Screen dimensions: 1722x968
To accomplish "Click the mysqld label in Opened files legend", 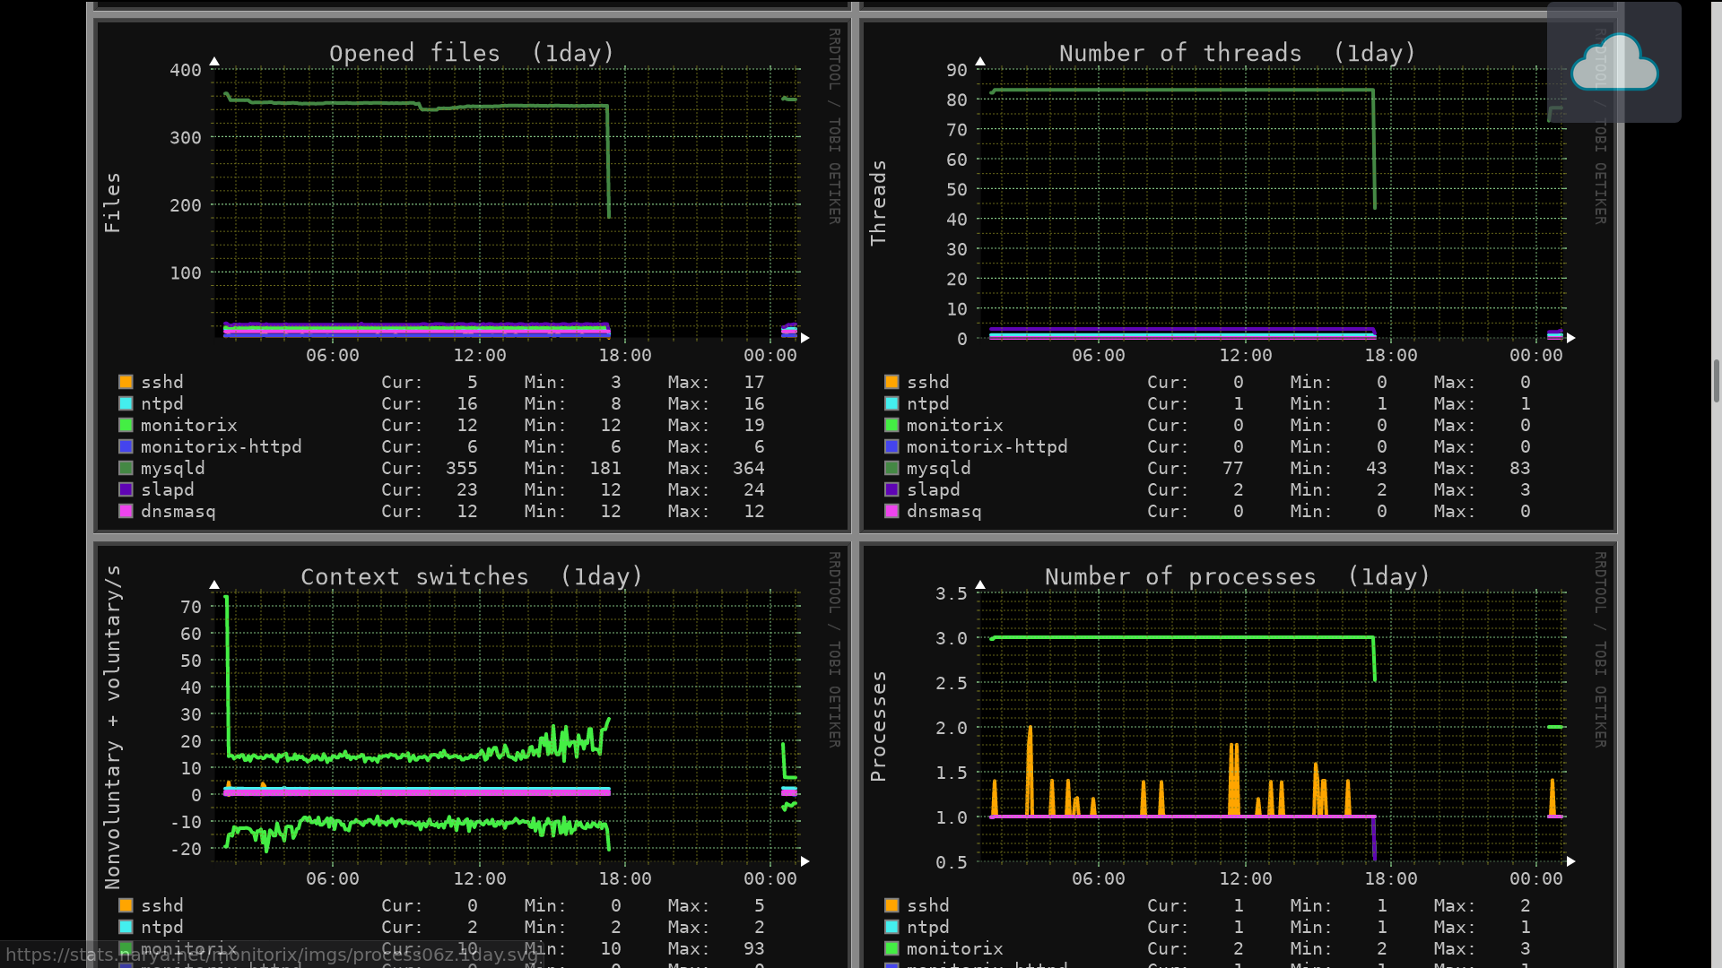I will tap(172, 468).
